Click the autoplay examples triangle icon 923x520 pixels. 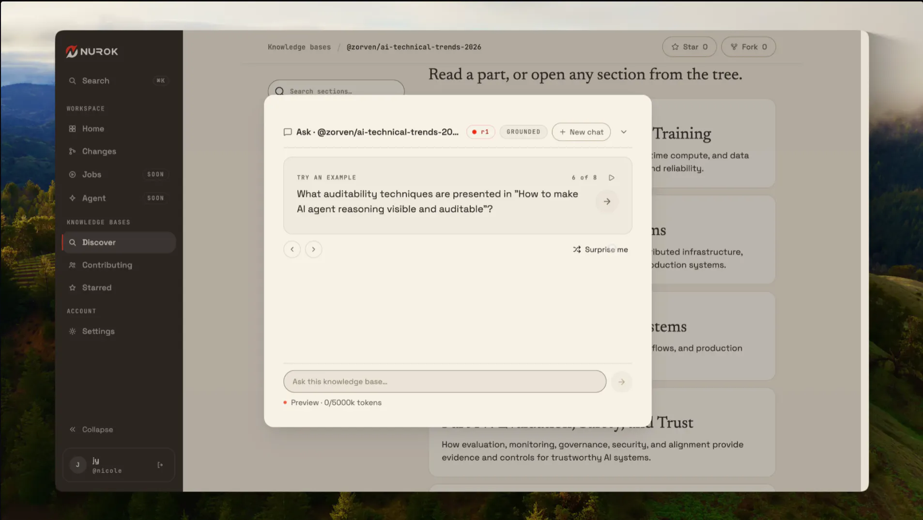[612, 178]
